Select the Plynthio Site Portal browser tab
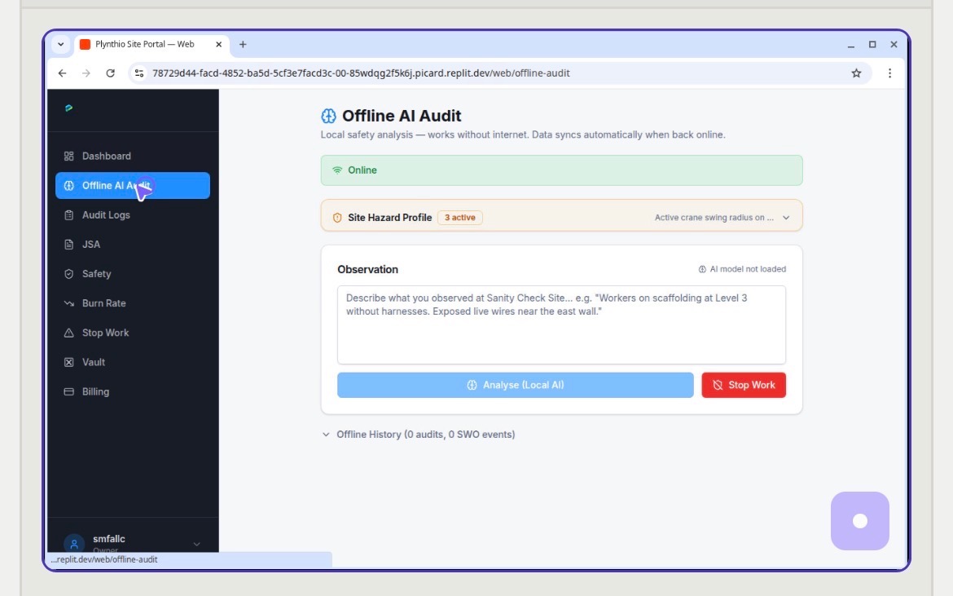Screen dimensions: 953x596 (151, 44)
